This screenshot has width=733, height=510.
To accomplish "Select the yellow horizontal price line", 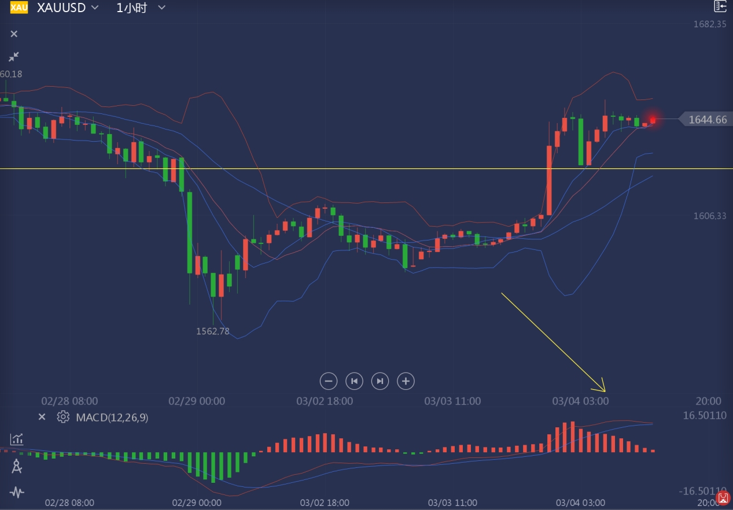I will point(347,169).
